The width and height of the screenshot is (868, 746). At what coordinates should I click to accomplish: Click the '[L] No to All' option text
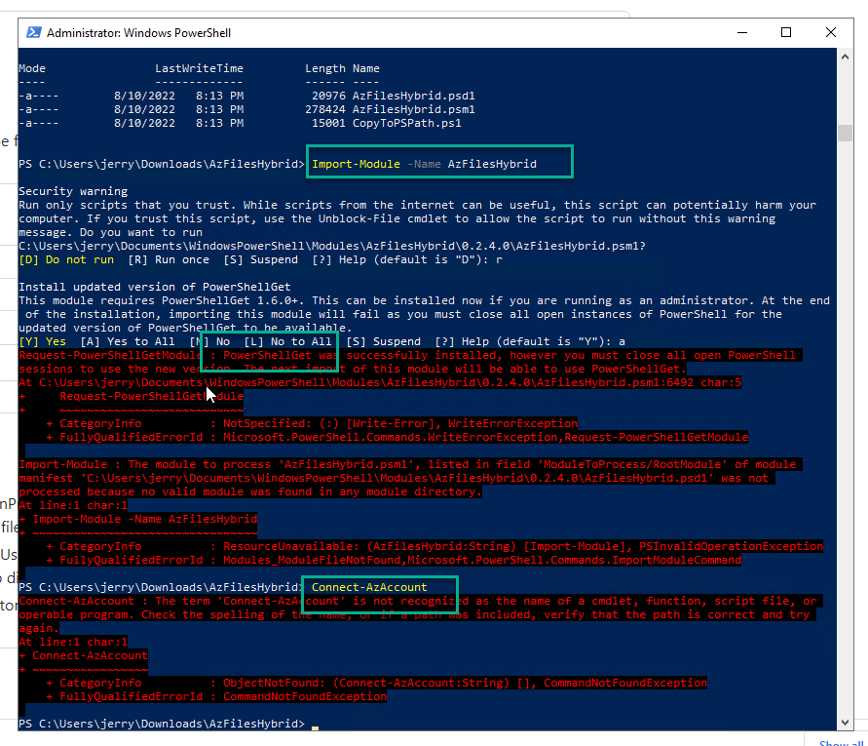tap(287, 341)
